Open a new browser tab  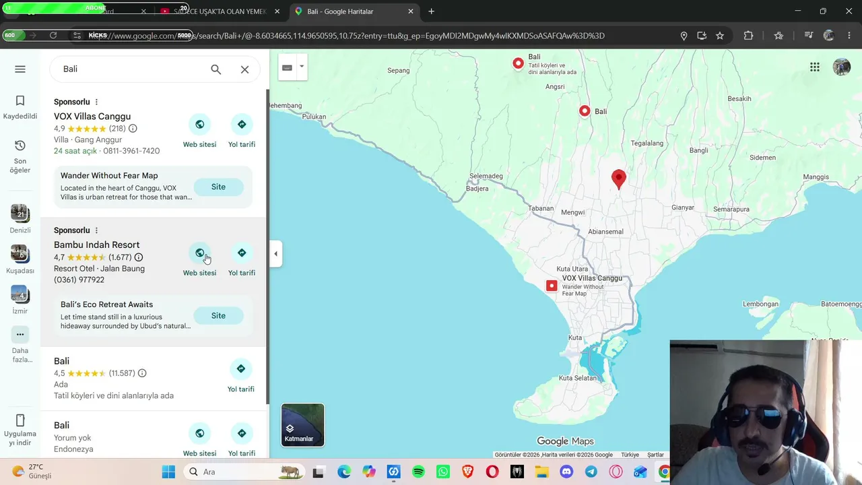click(x=432, y=11)
